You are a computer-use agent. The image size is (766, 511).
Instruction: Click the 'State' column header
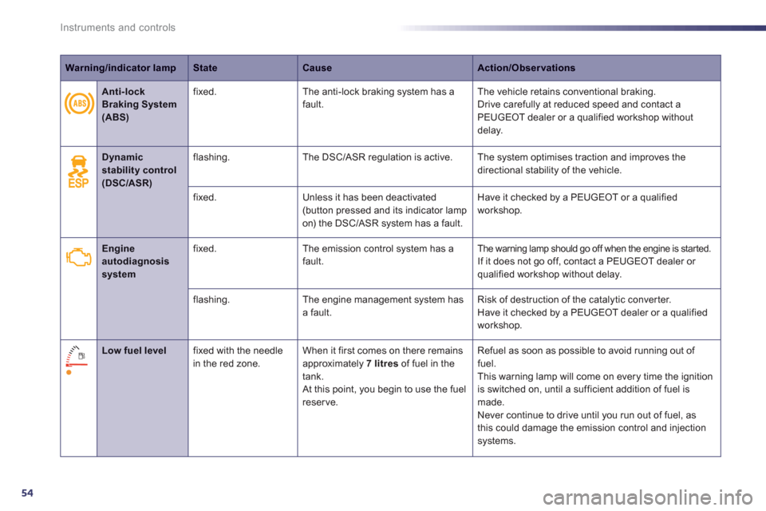[x=205, y=68]
